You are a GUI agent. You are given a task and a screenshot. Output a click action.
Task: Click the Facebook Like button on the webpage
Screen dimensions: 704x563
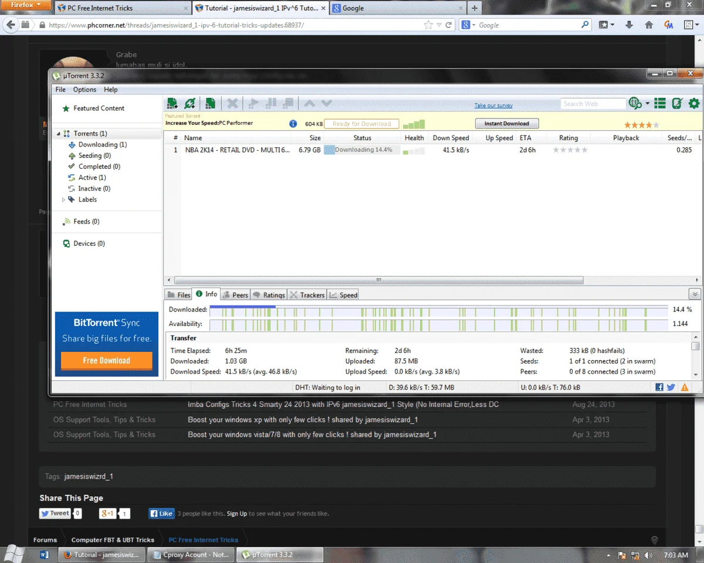coord(161,513)
